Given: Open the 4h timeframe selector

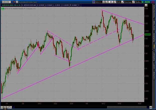Looking at the screenshot, I should coord(111,2).
